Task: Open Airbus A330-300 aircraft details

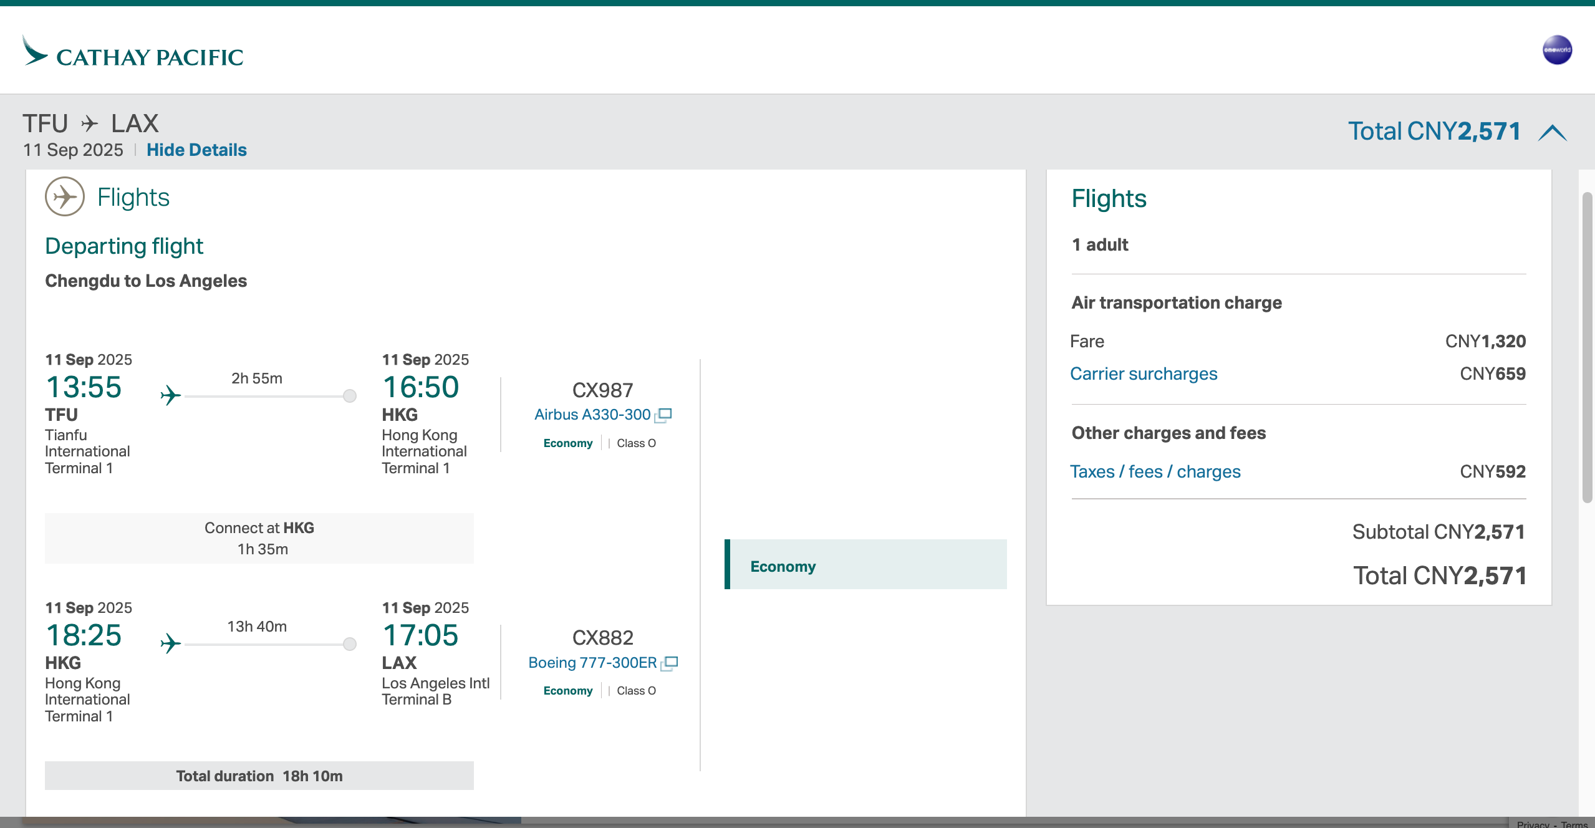Action: coord(592,415)
